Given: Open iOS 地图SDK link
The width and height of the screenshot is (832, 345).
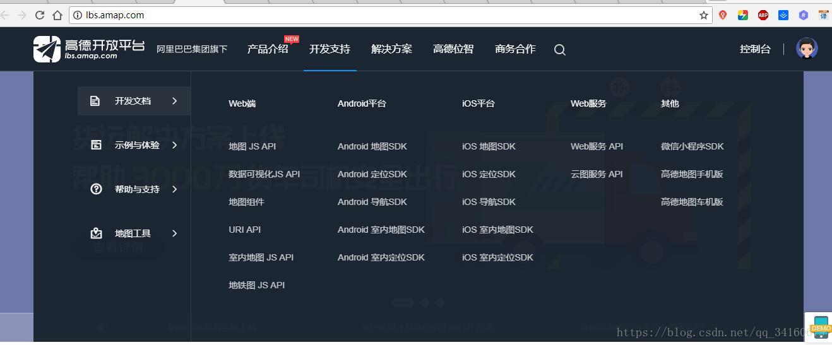Looking at the screenshot, I should click(x=489, y=146).
